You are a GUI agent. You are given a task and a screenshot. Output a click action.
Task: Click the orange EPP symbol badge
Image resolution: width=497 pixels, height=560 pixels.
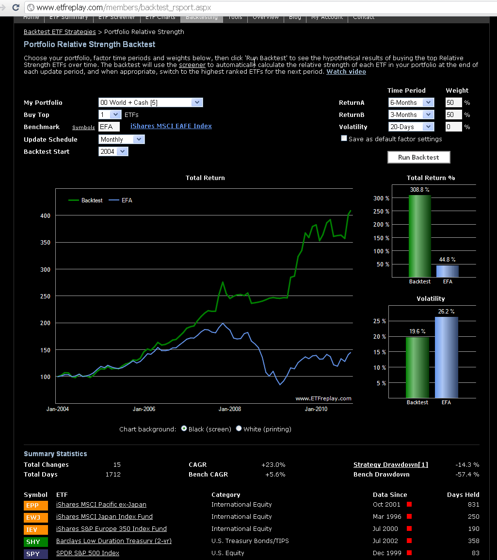point(36,506)
